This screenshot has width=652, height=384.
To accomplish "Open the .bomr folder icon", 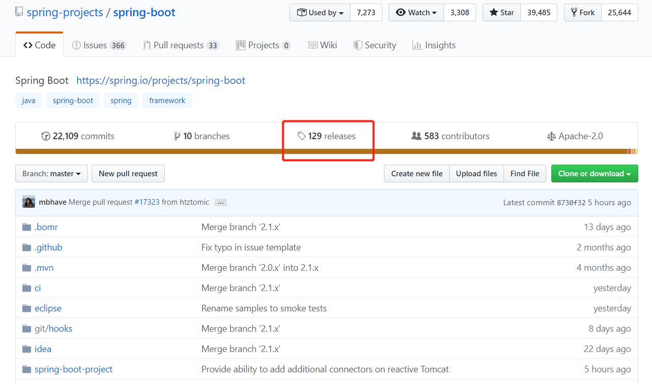I will pyautogui.click(x=26, y=227).
